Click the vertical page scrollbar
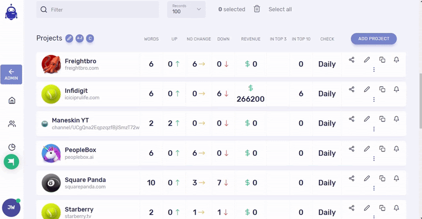The image size is (422, 219). [x=420, y=101]
